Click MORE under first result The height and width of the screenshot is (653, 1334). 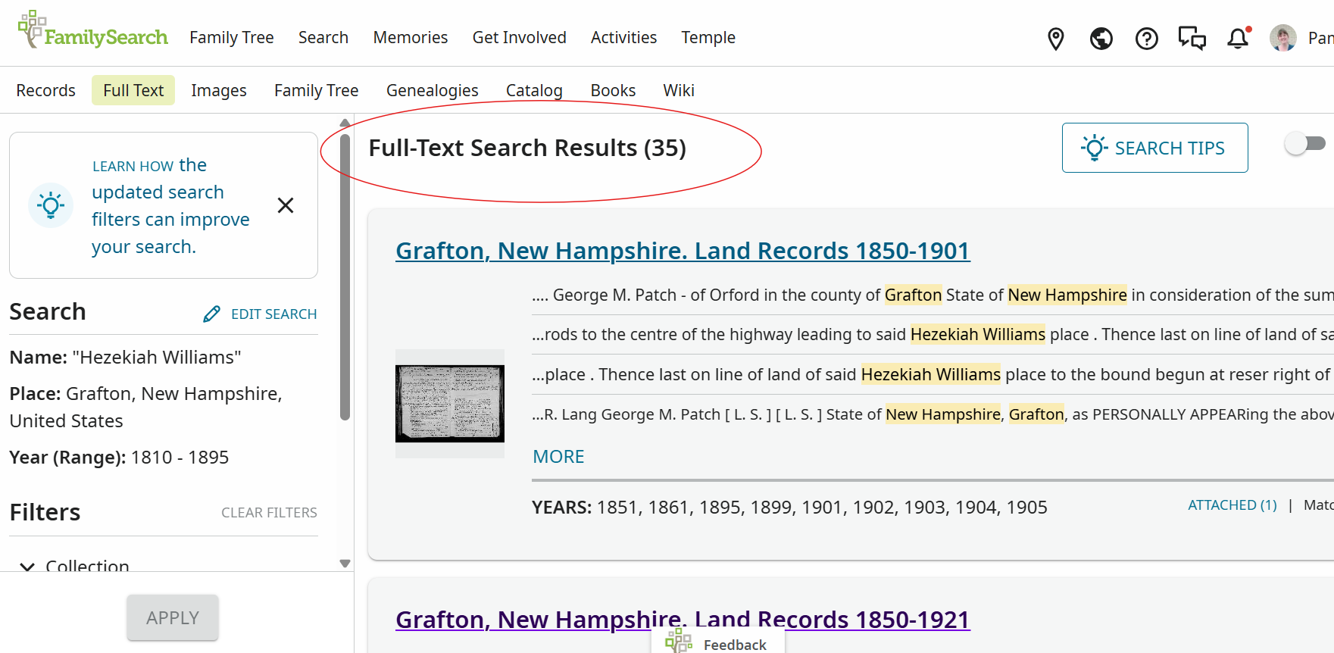(558, 457)
